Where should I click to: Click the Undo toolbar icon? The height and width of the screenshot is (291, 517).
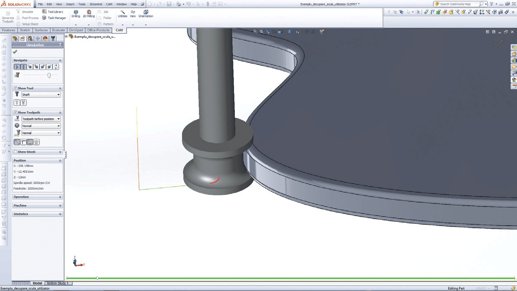pyautogui.click(x=188, y=4)
